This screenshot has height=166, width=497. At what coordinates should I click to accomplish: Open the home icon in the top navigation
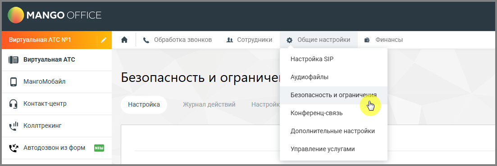124,40
